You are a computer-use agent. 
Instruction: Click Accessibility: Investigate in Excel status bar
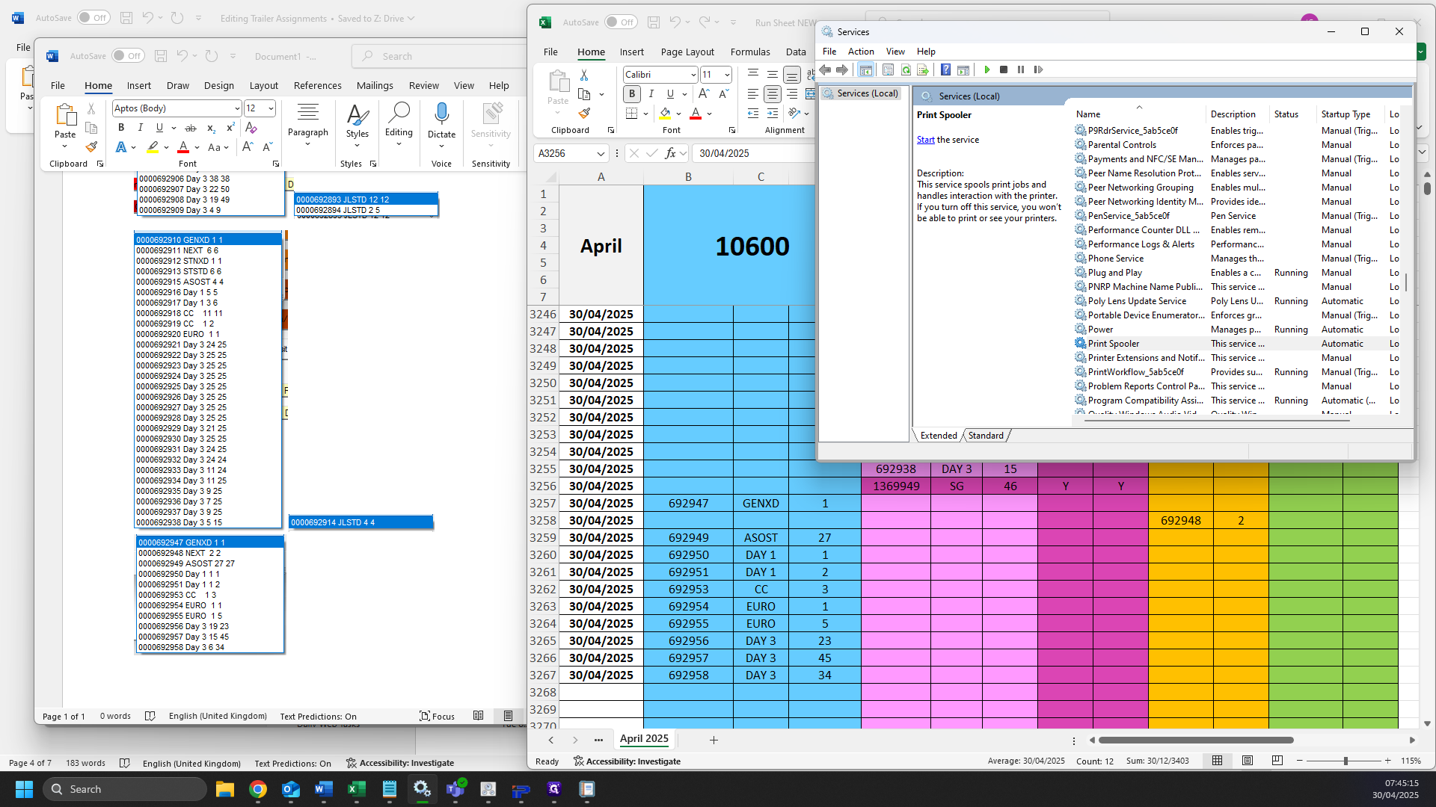pyautogui.click(x=627, y=761)
